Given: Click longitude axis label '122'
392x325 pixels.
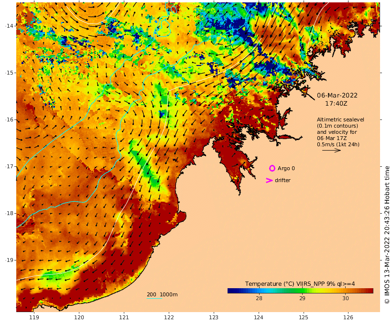Looking at the screenshot, I should coord(169,317).
